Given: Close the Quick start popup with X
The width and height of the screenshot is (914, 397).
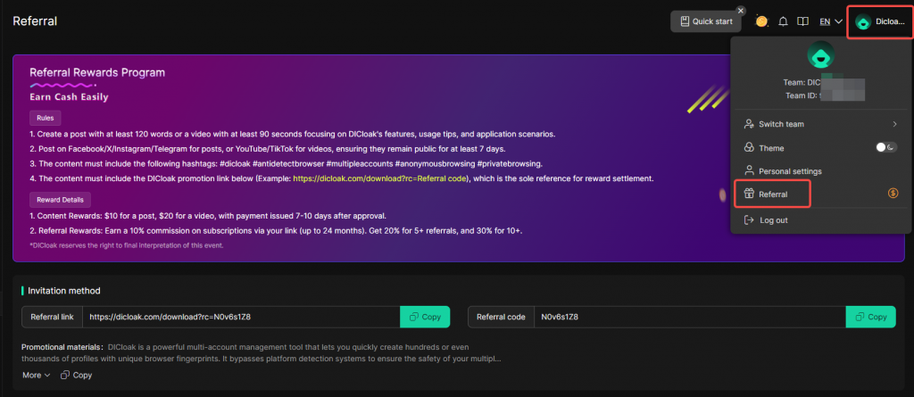Looking at the screenshot, I should [x=740, y=10].
